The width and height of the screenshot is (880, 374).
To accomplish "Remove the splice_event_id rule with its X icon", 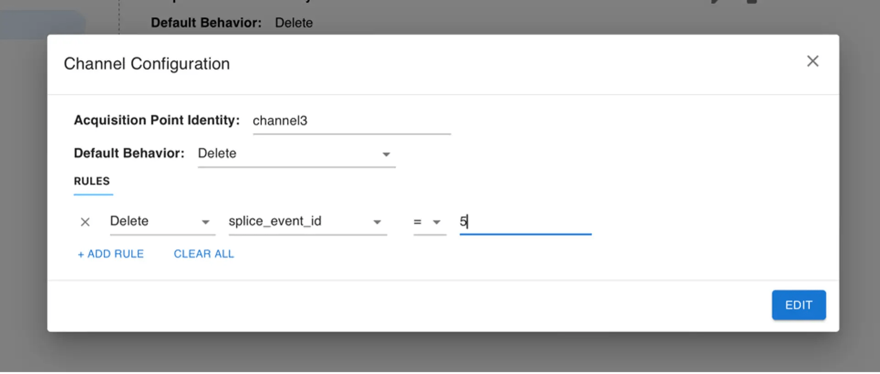I will click(x=85, y=222).
